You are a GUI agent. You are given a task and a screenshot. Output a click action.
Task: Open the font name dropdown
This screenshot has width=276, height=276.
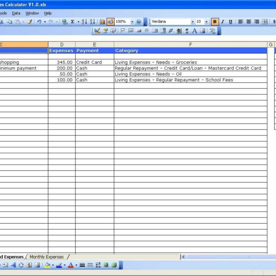tap(192, 21)
